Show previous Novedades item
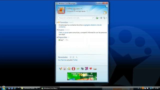The width and height of the screenshot is (160, 90). pyautogui.click(x=70, y=57)
